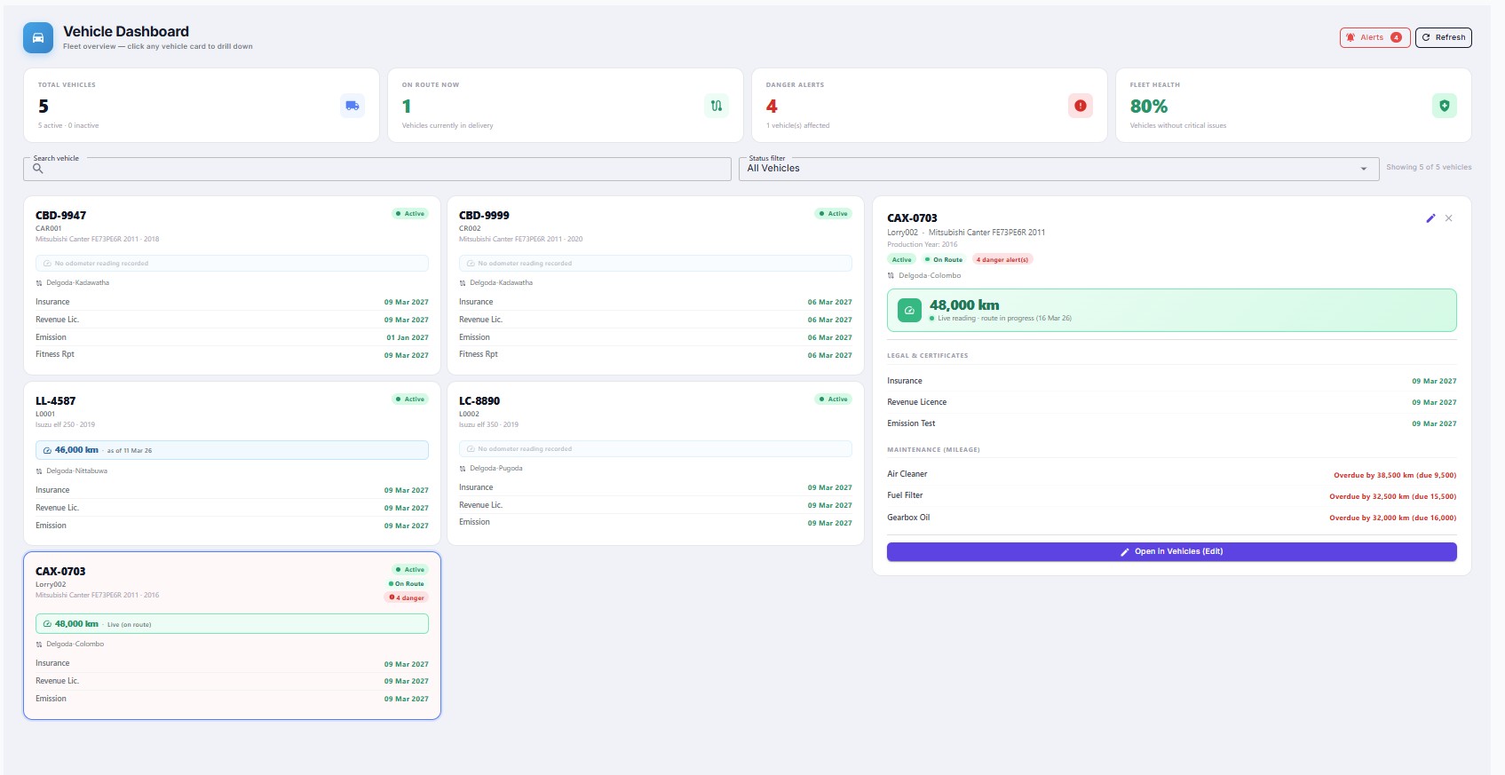Click the Fitness Rpt row on CBD-9999 card
1505x775 pixels.
pyautogui.click(x=655, y=354)
